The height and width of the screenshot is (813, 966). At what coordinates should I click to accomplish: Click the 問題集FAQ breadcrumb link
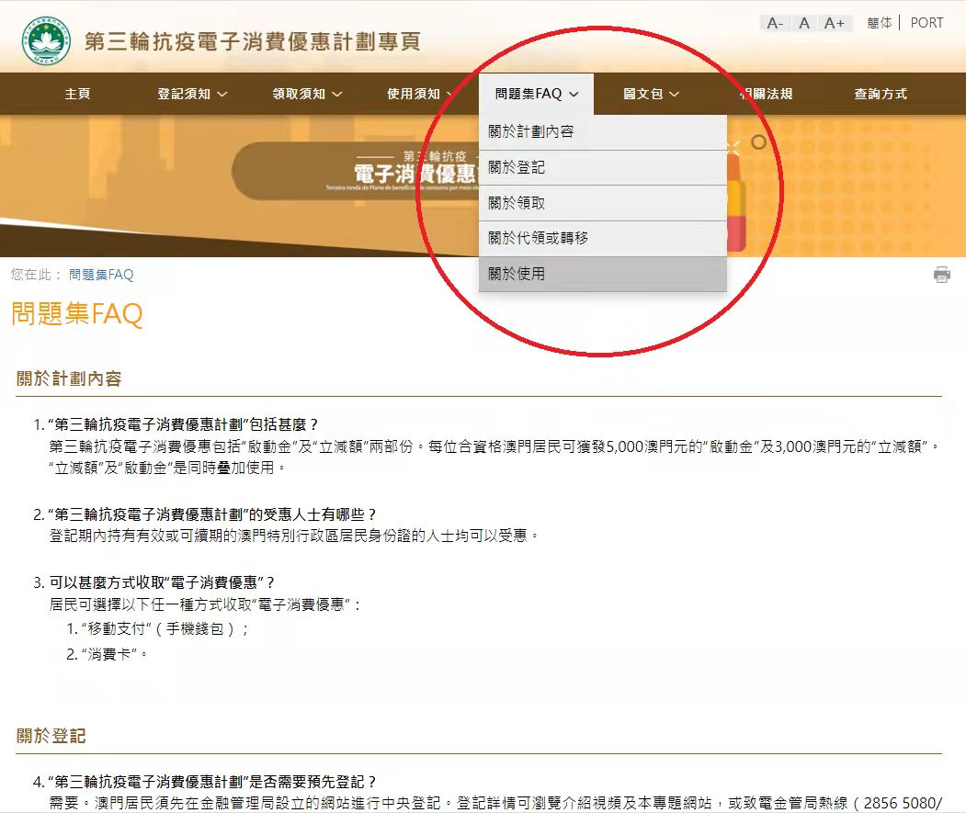pos(101,275)
